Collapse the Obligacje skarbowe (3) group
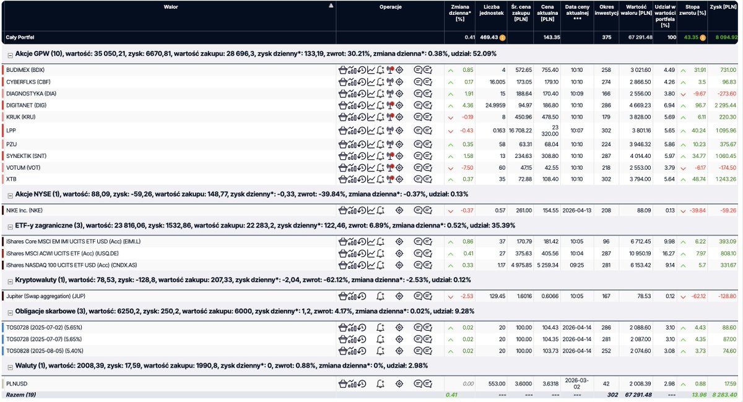 click(10, 312)
